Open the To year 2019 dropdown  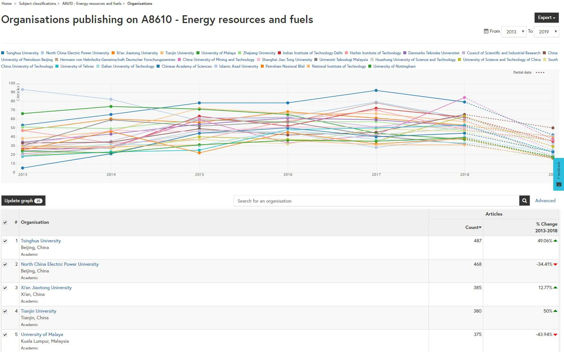click(546, 32)
